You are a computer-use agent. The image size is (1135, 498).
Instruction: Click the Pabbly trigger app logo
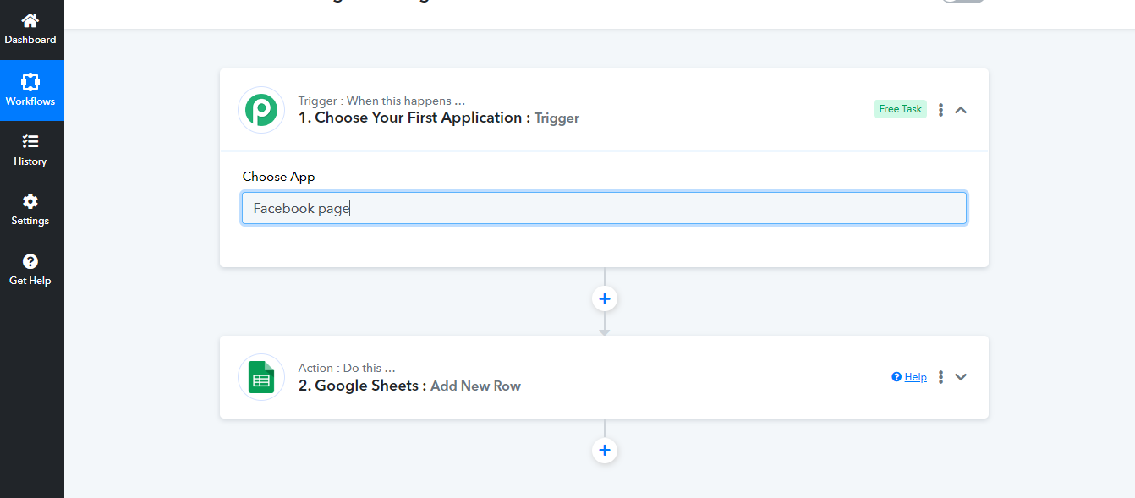261,110
